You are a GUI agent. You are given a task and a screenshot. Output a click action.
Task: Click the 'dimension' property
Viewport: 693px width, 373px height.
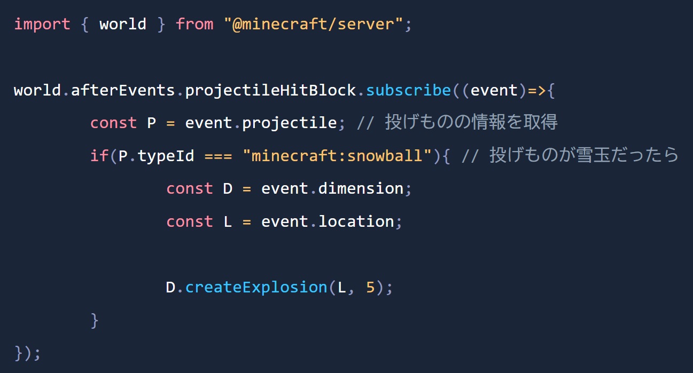[361, 188]
